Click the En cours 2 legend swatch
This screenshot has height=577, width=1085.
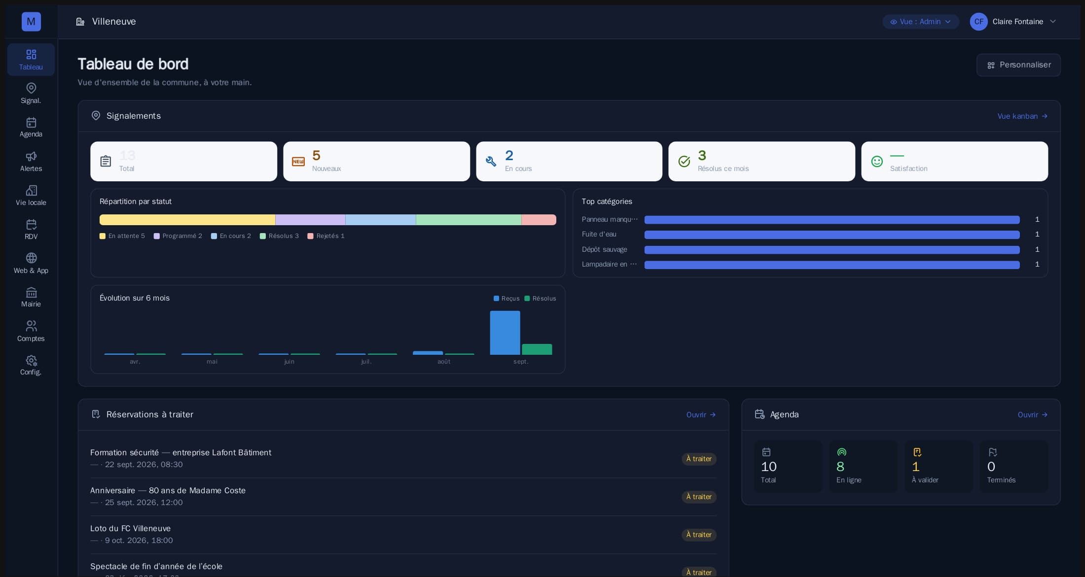pos(214,236)
